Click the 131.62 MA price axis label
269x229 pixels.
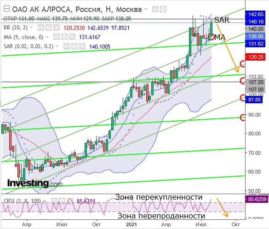pyautogui.click(x=256, y=44)
